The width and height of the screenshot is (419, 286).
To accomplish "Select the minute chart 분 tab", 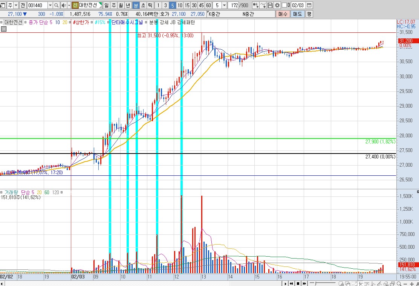I will tap(136, 5).
